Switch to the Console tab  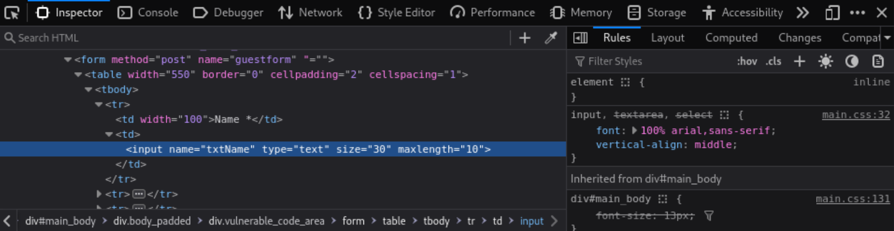pyautogui.click(x=148, y=12)
